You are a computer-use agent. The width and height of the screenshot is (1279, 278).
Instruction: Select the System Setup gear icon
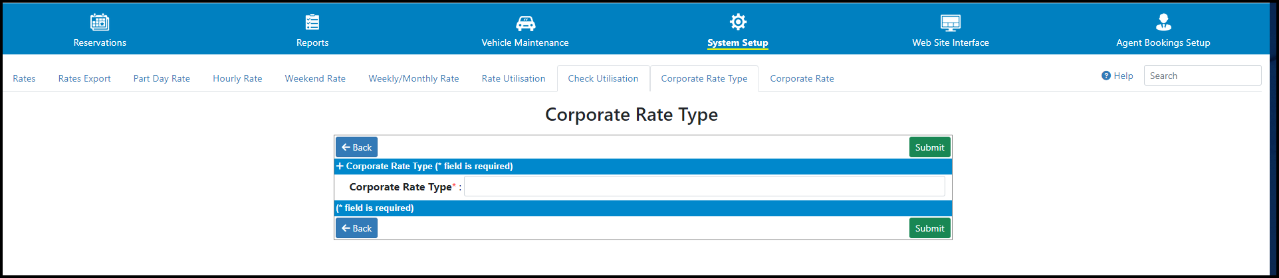tap(738, 22)
